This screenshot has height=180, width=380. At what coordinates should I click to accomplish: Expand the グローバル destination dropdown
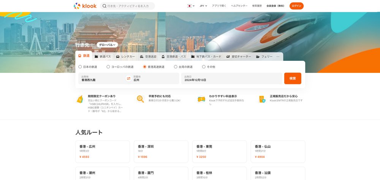107,45
